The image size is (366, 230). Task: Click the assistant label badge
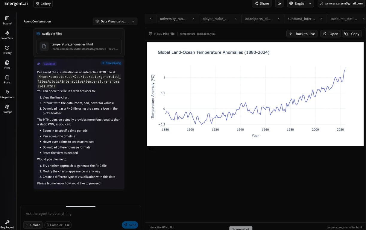click(x=49, y=64)
